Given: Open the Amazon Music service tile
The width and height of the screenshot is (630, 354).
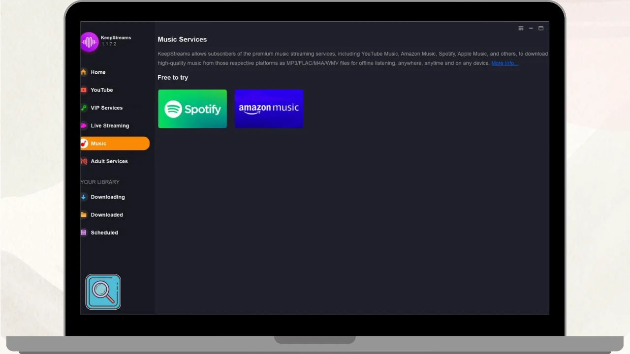Looking at the screenshot, I should click(x=269, y=109).
